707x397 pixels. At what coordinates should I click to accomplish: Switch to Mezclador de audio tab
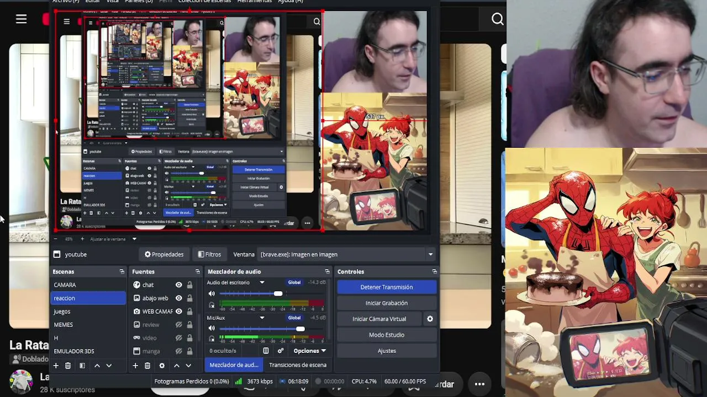[x=234, y=365]
